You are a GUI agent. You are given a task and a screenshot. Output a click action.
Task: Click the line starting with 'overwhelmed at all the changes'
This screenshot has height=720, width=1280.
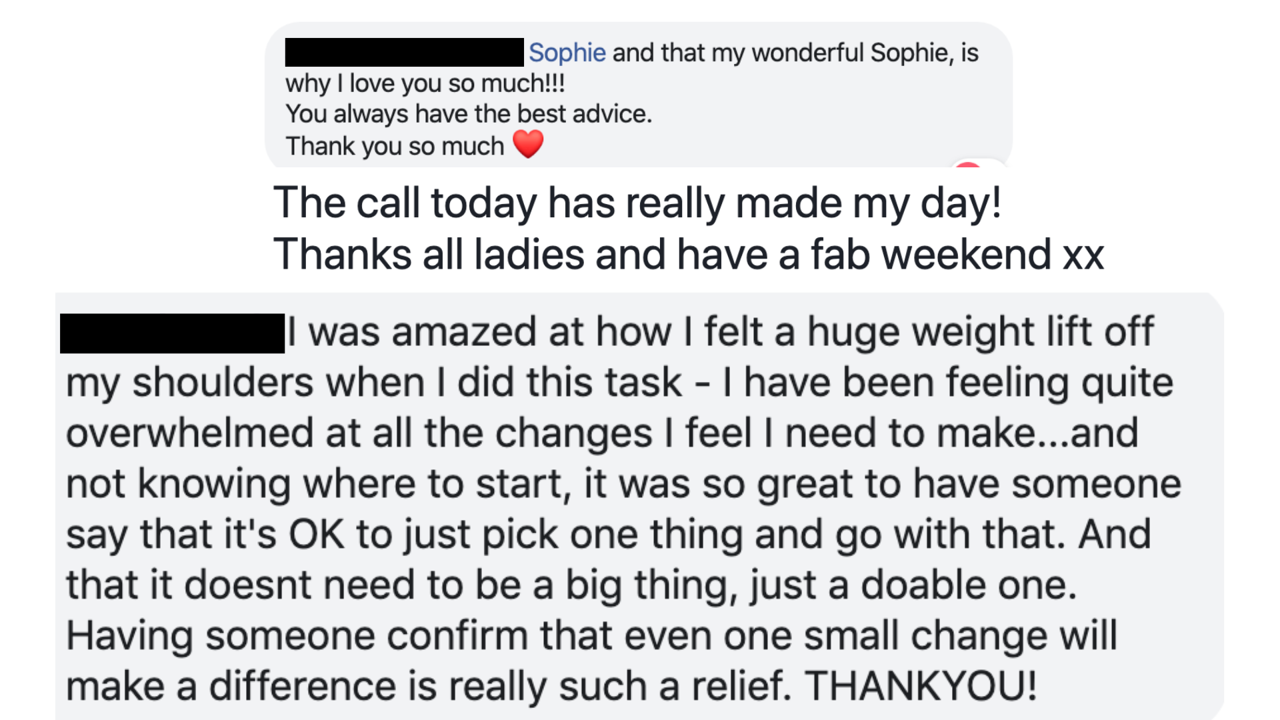tap(600, 433)
